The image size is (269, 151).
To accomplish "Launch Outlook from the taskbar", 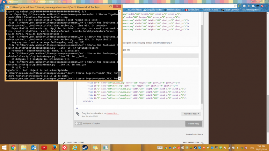I will 34,148.
